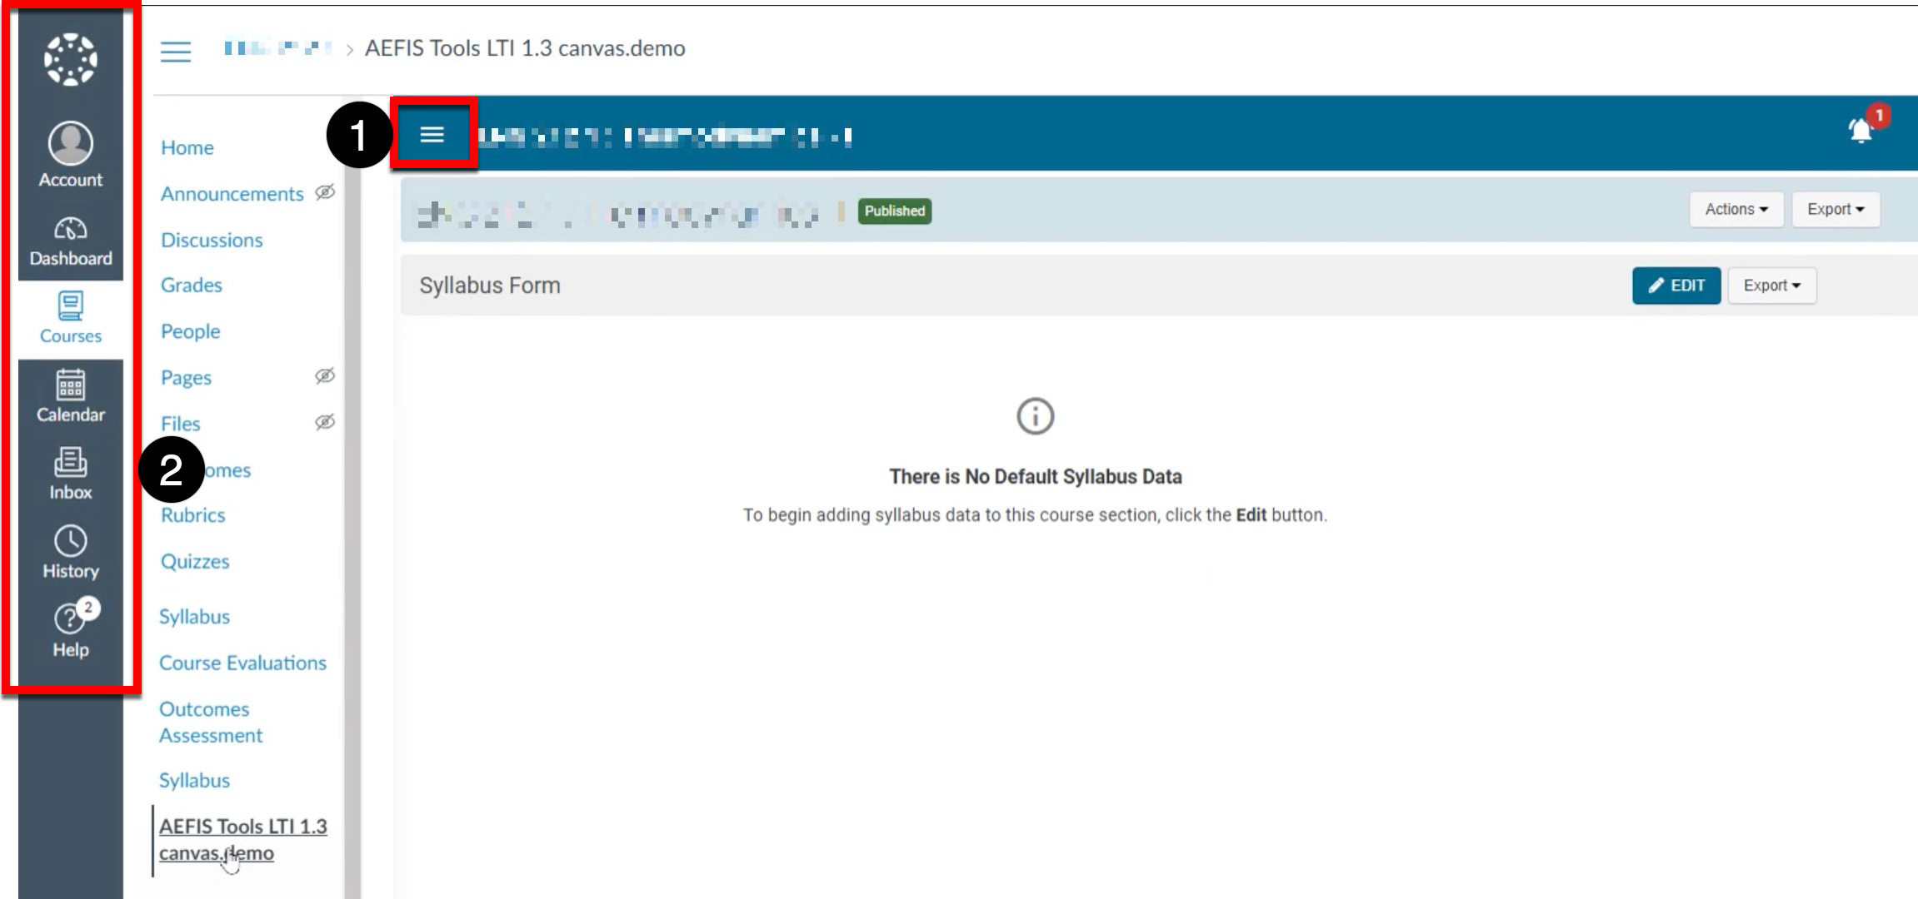The image size is (1918, 899).
Task: Click the Canvas logo icon
Action: point(70,59)
